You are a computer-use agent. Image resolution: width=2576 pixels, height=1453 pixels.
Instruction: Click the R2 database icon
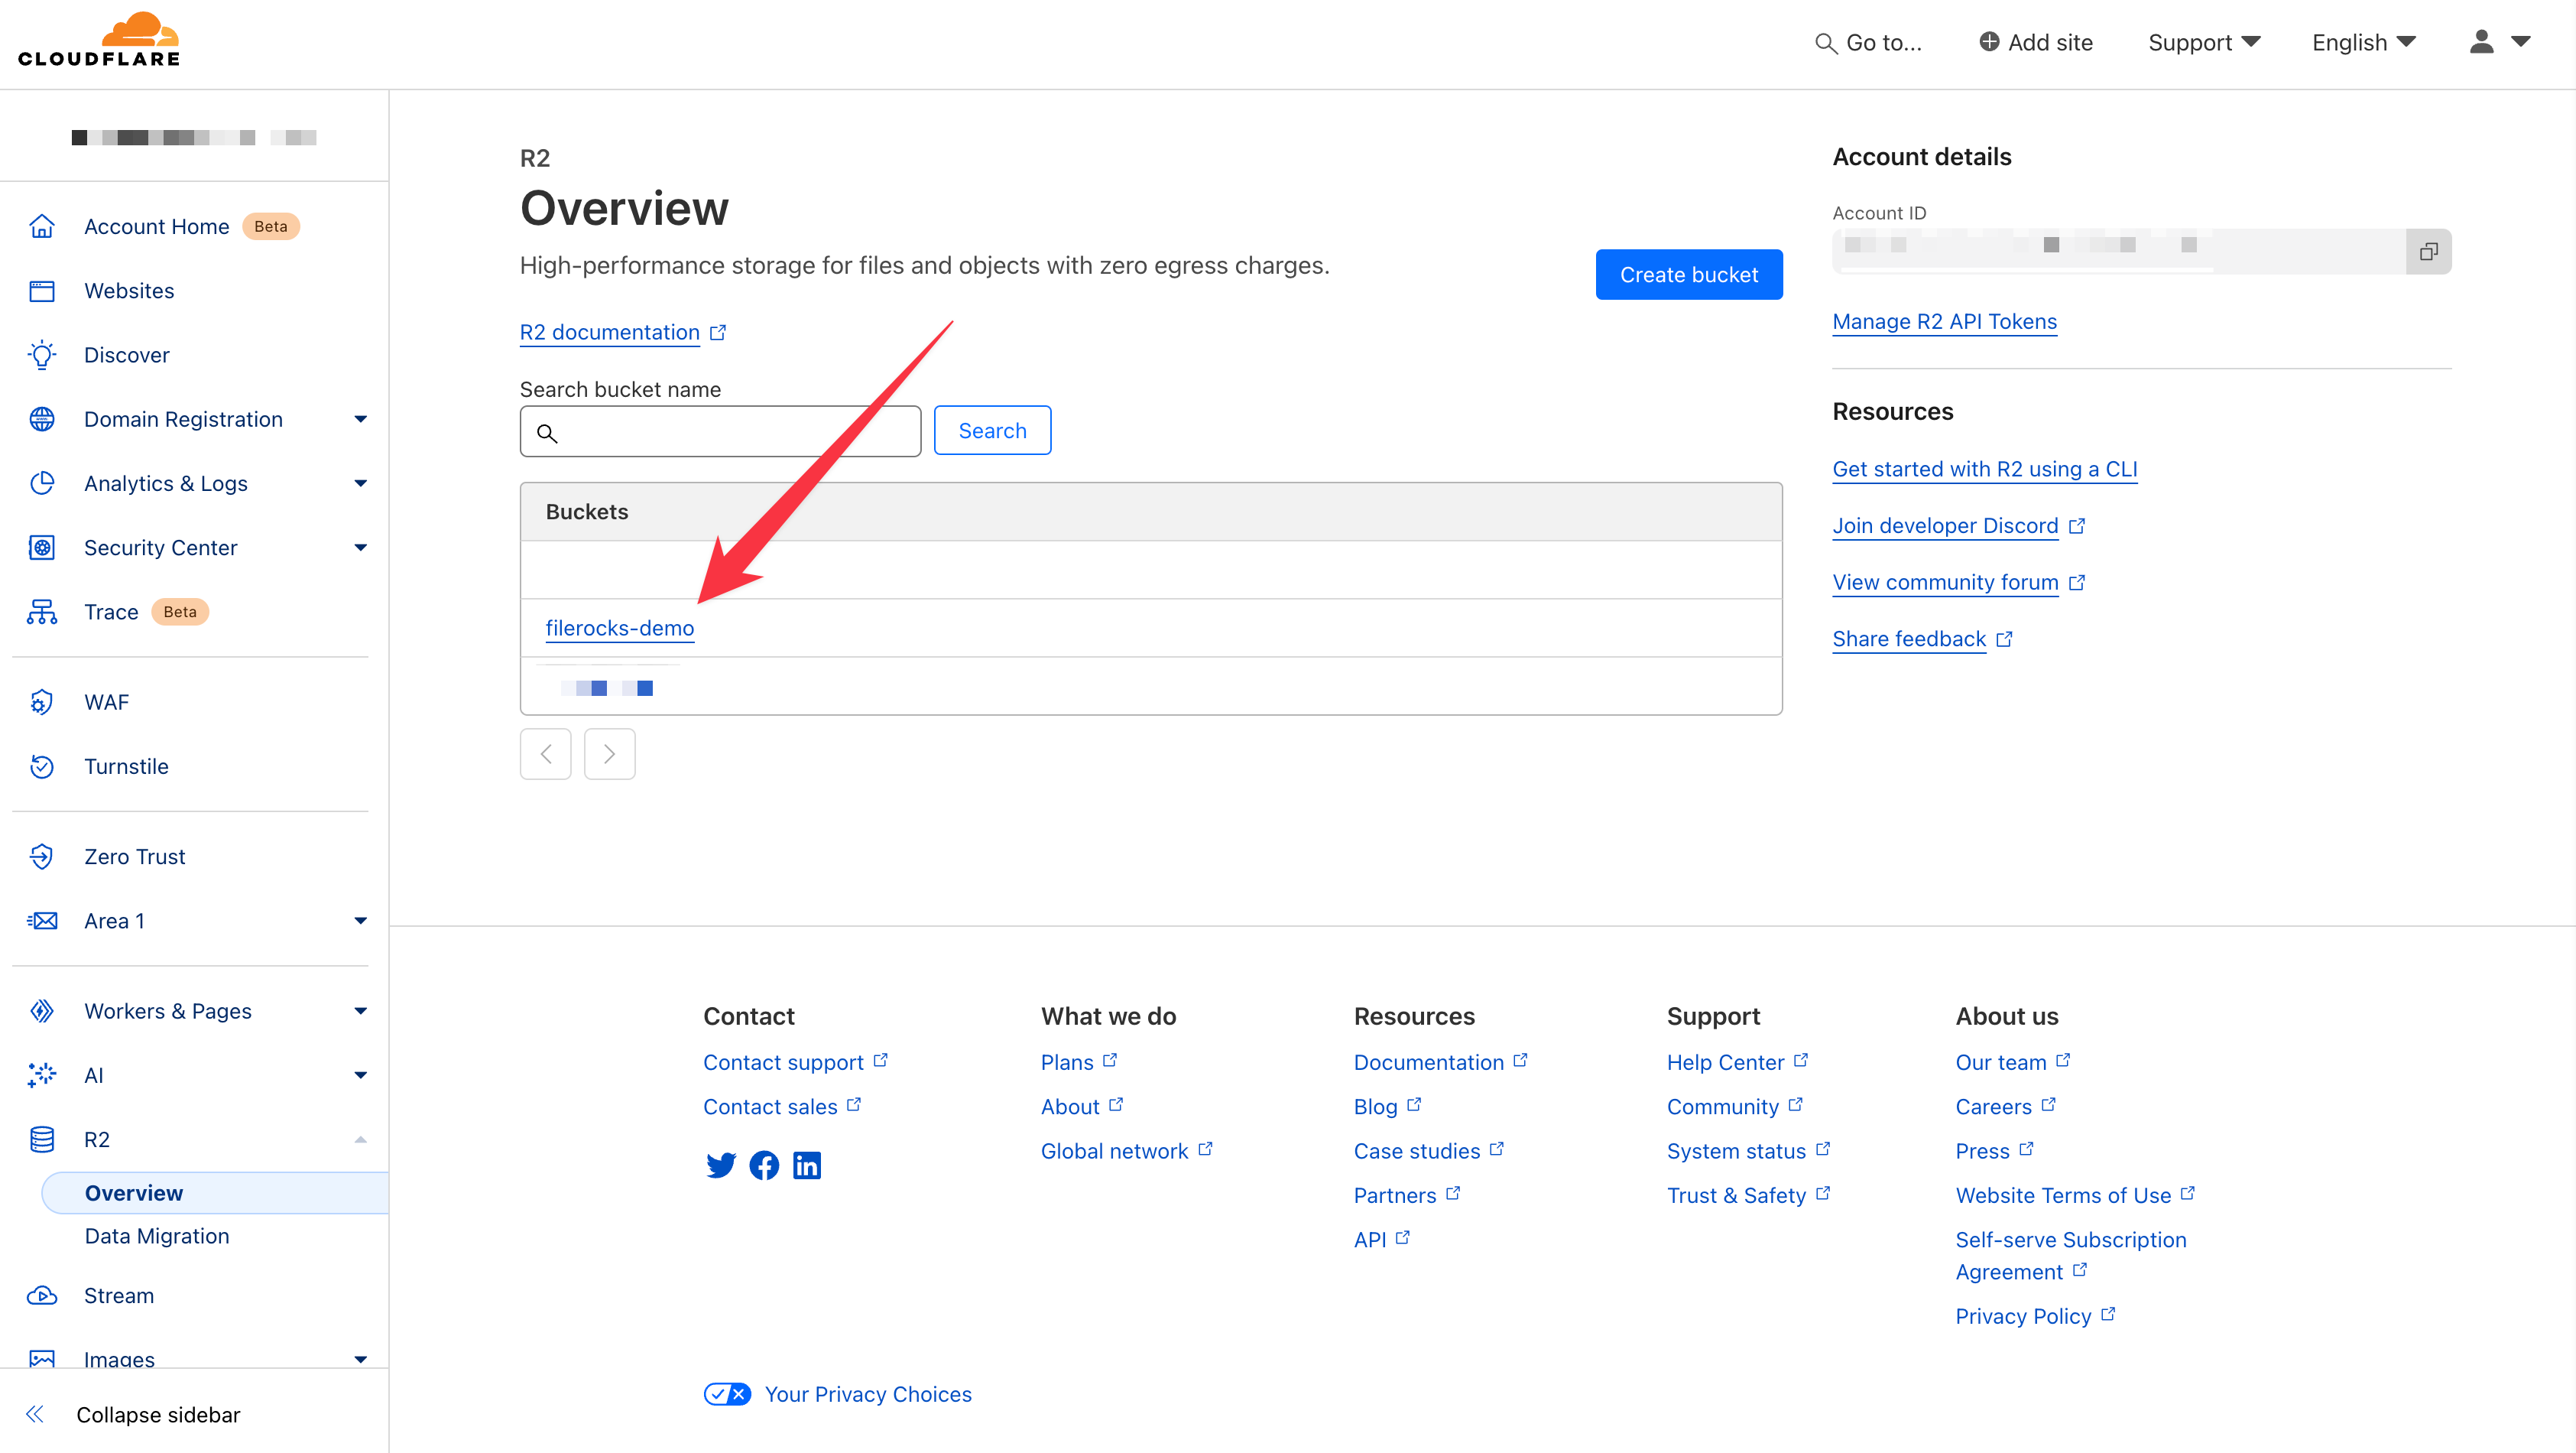(42, 1139)
